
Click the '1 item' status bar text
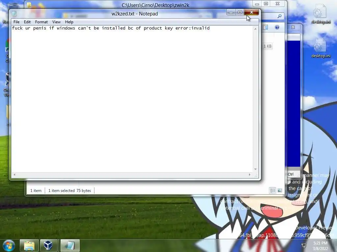[36, 191]
